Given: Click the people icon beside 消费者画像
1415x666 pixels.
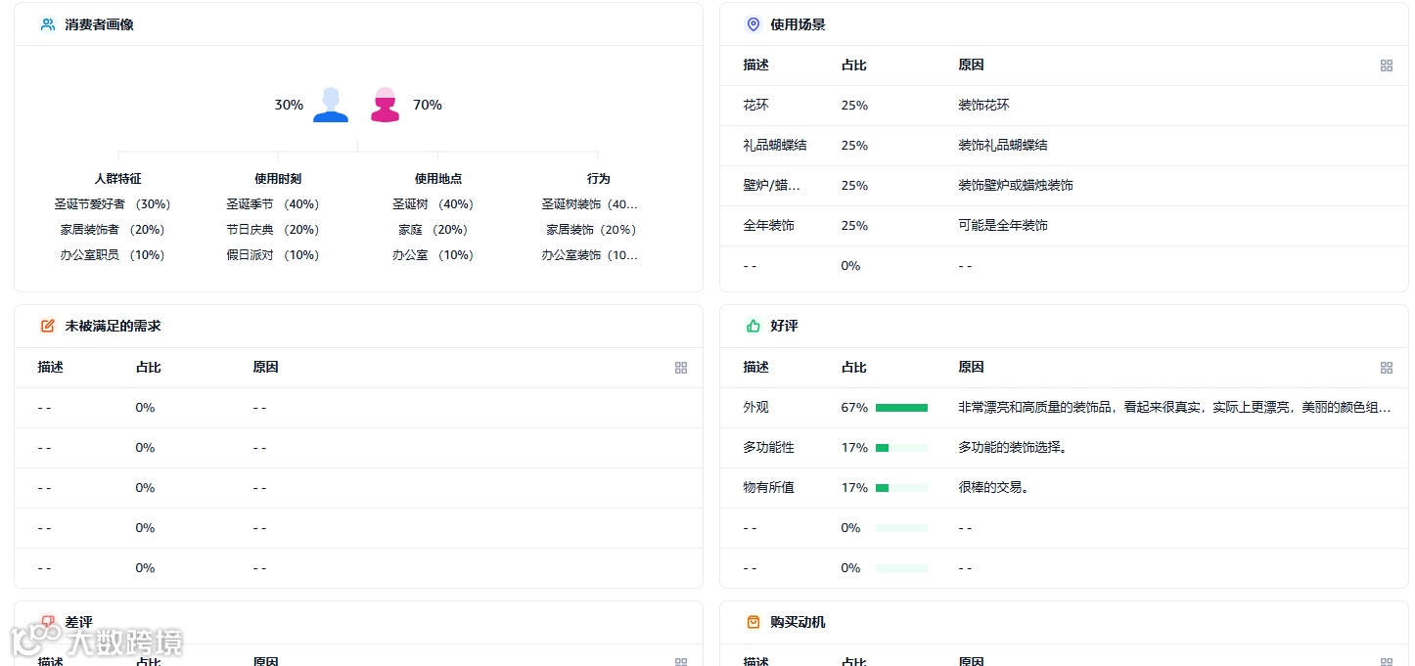Looking at the screenshot, I should coord(47,23).
